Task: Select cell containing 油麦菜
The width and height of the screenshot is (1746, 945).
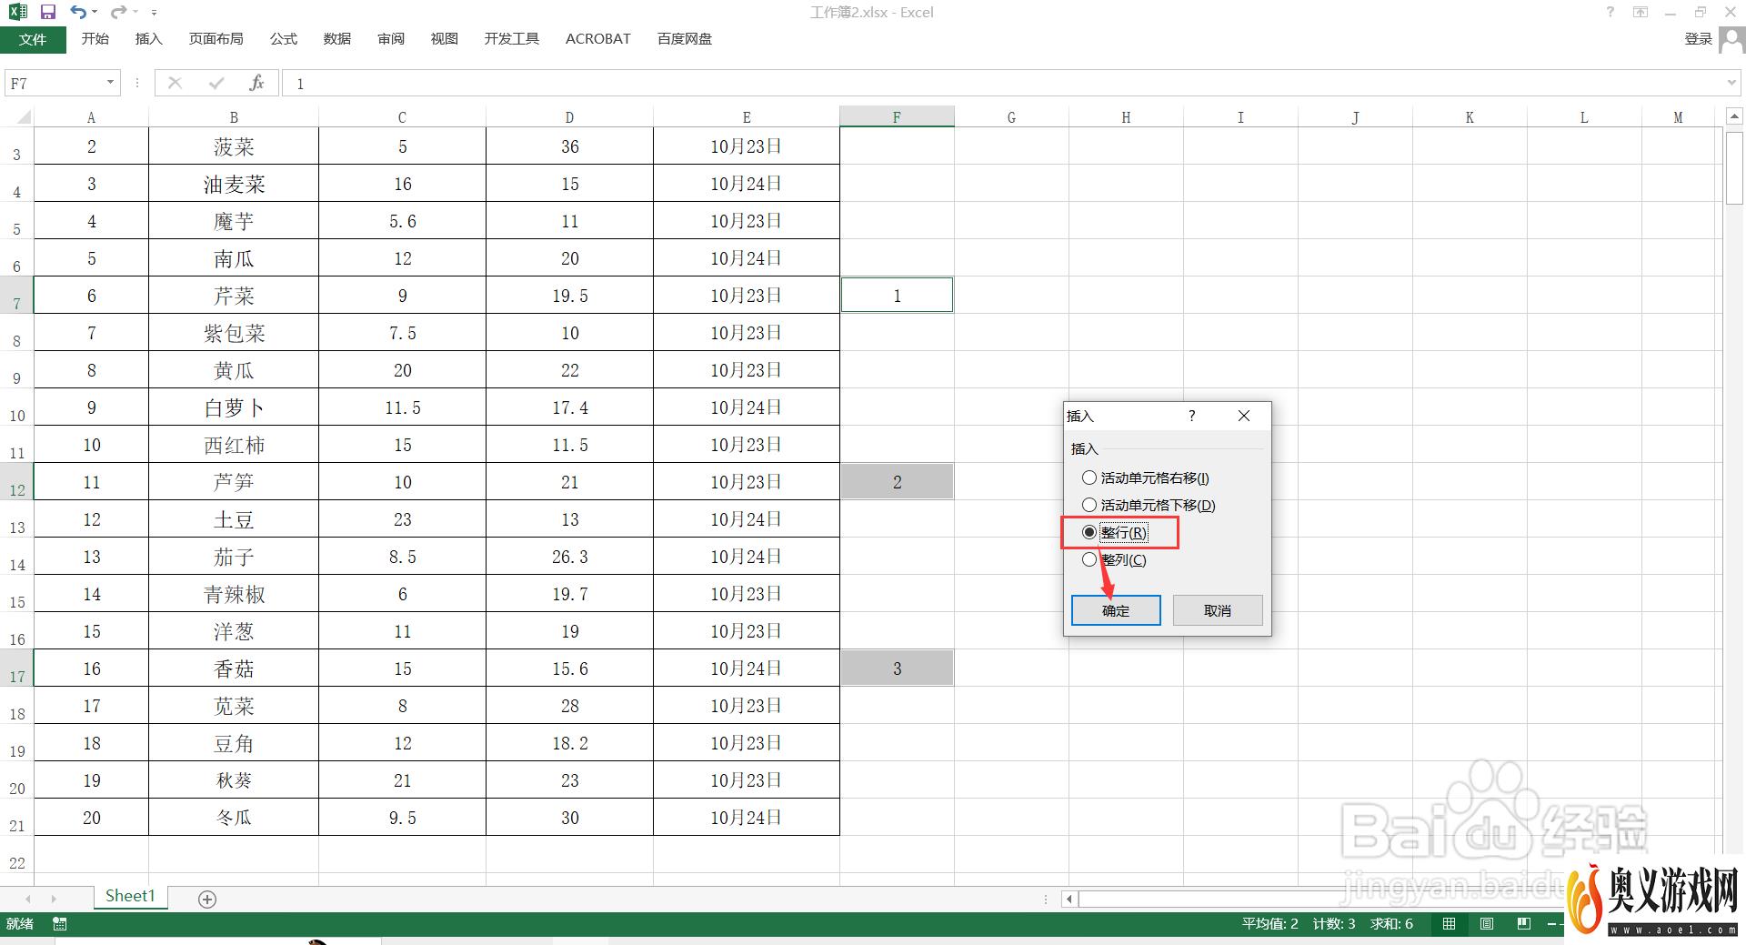Action: [234, 184]
